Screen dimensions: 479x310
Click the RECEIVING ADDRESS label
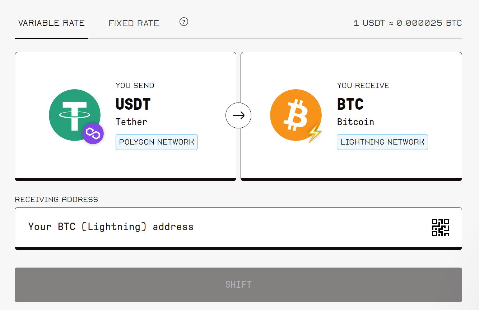pos(56,199)
